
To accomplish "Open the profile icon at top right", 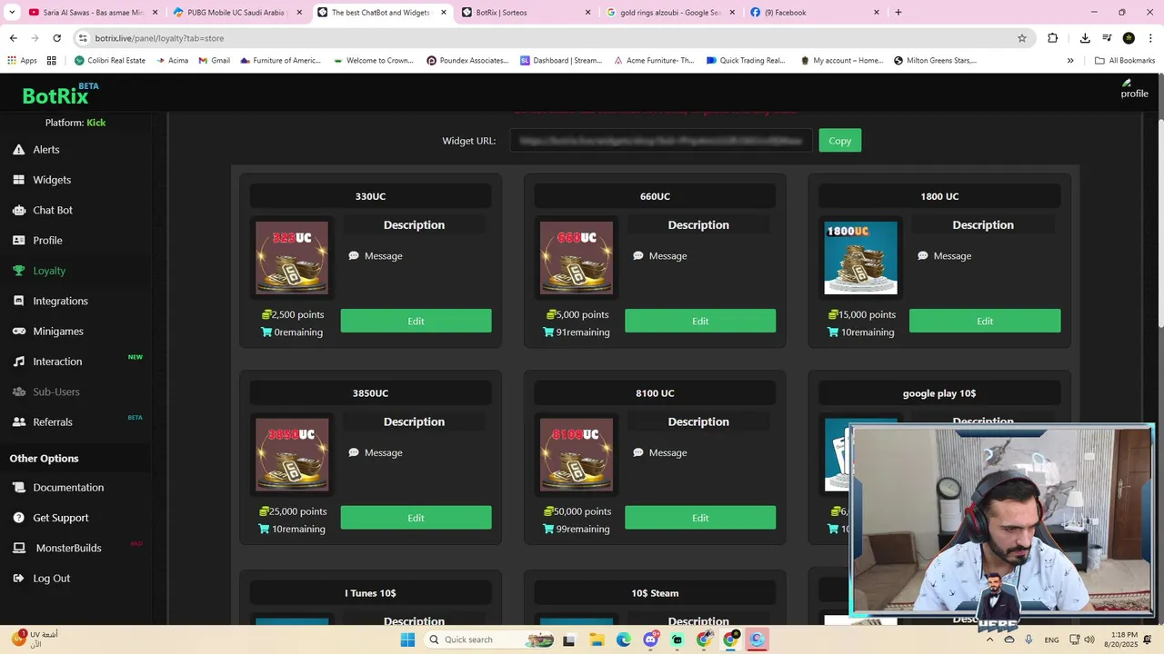I will click(1134, 89).
